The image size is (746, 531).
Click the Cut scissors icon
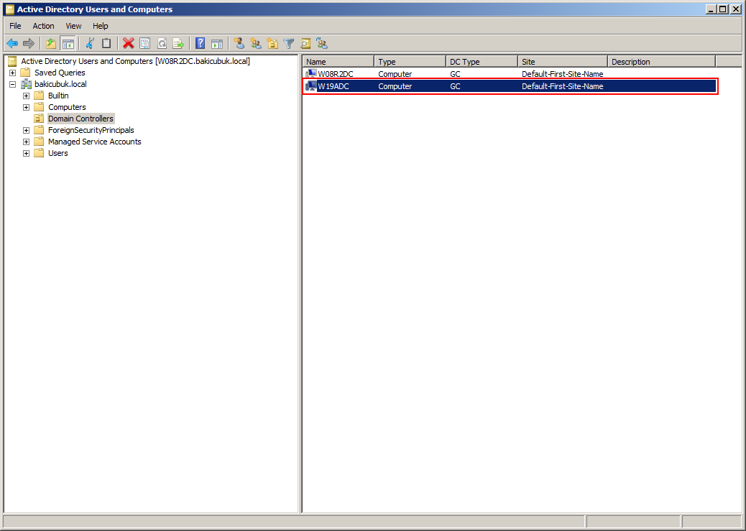tap(89, 44)
